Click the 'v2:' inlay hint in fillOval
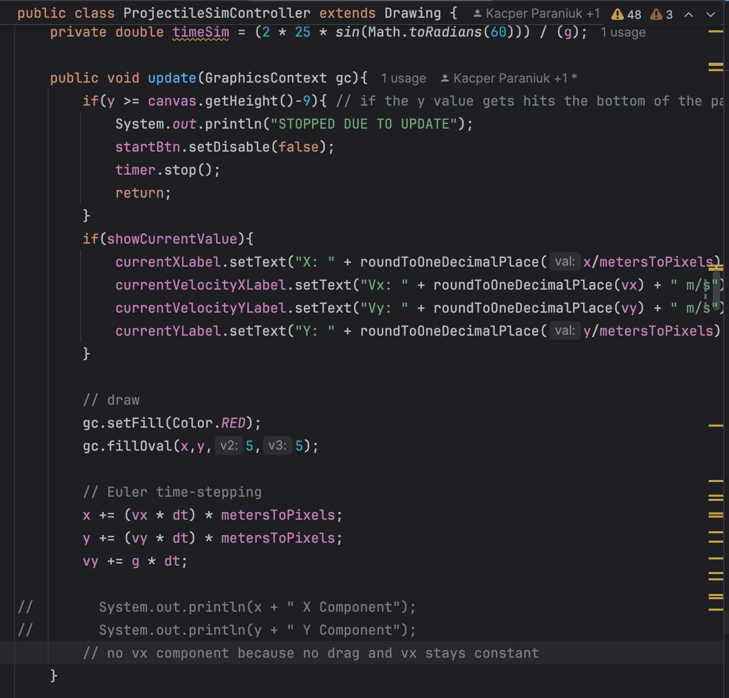Viewport: 729px width, 698px height. pos(229,445)
